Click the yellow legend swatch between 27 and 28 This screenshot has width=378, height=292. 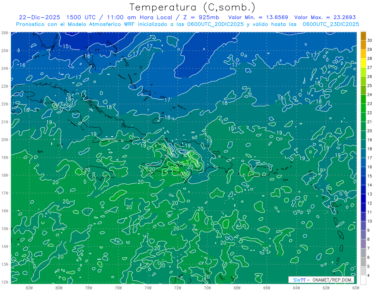(364, 63)
